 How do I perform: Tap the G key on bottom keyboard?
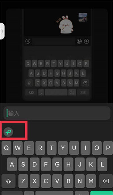pyautogui.click(x=57, y=164)
